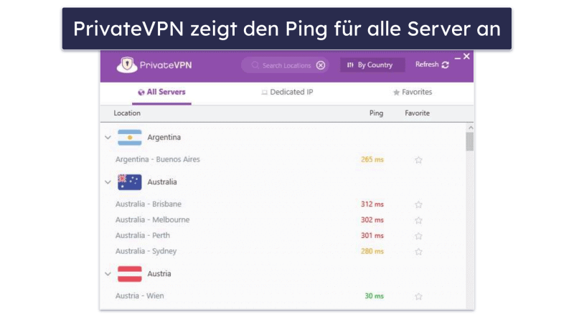Click the Argentina flag icon
This screenshot has height=322, width=574.
pos(130,138)
